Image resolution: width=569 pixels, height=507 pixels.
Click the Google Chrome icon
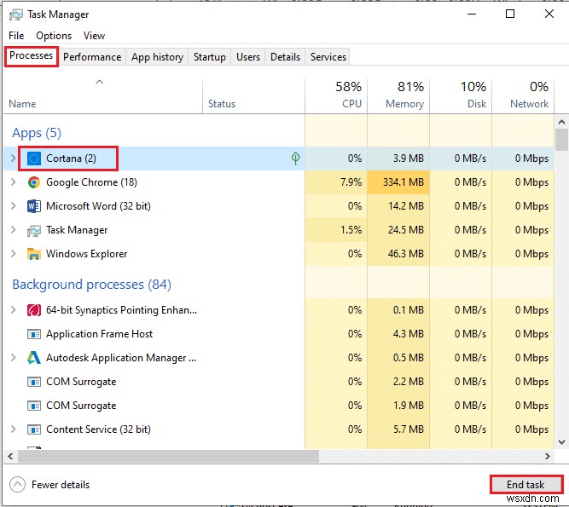34,182
